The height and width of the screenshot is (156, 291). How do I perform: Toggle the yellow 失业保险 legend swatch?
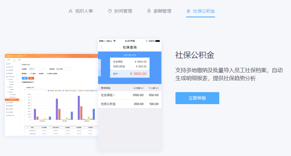[77, 91]
